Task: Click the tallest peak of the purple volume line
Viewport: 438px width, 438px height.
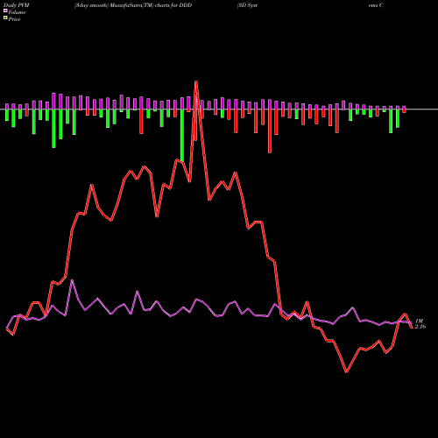Action: tap(72, 280)
